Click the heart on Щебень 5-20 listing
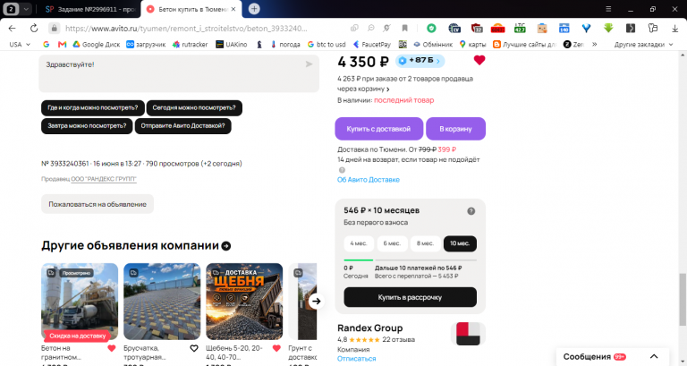 click(x=276, y=348)
